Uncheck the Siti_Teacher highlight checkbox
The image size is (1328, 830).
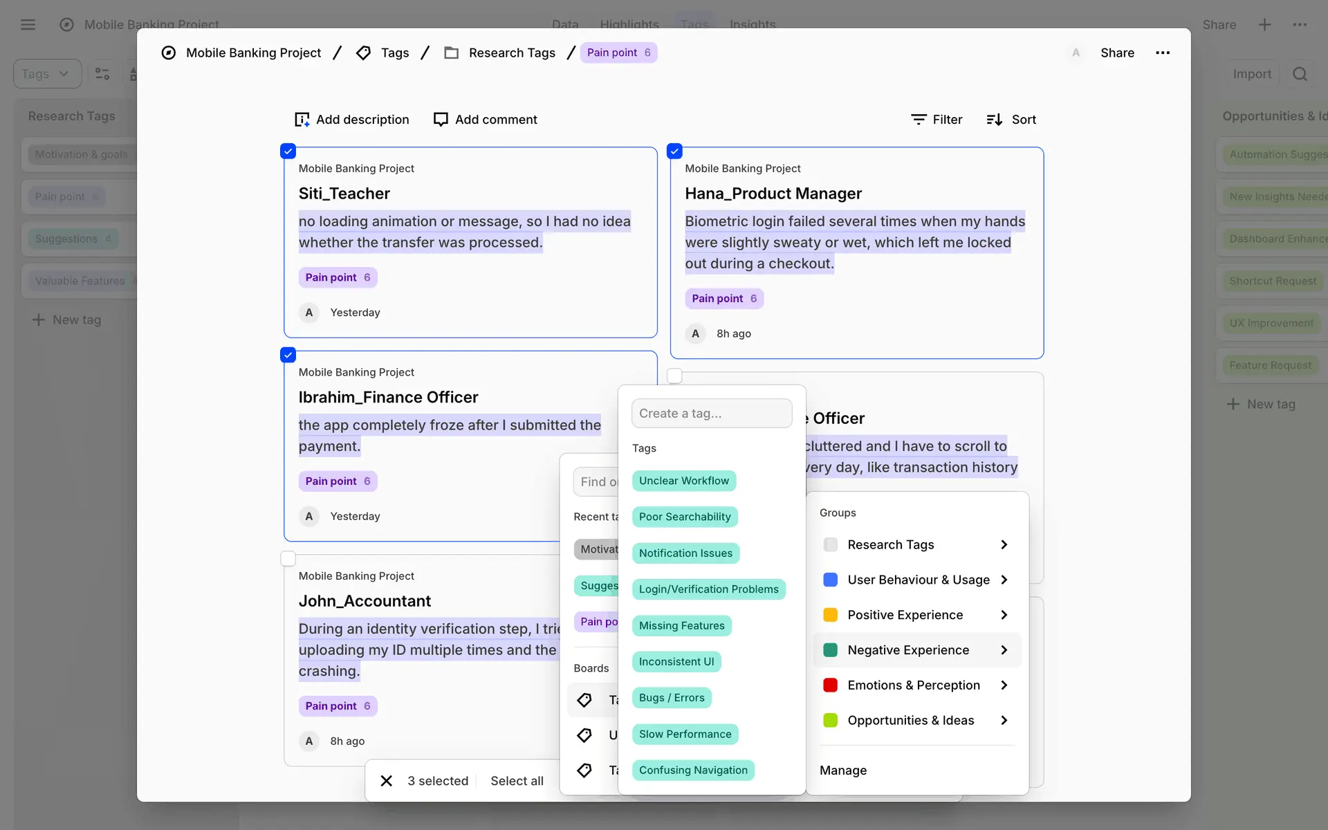pos(288,151)
